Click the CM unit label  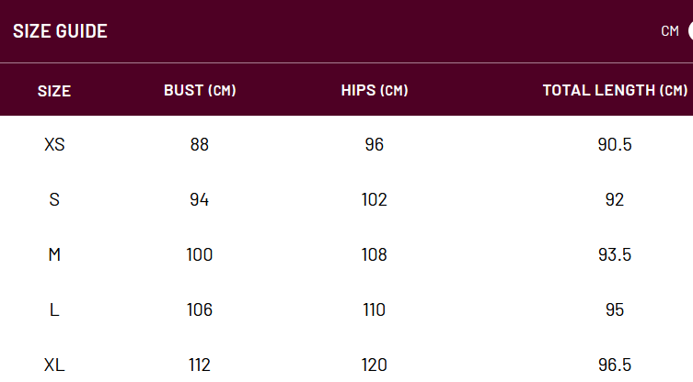point(670,31)
